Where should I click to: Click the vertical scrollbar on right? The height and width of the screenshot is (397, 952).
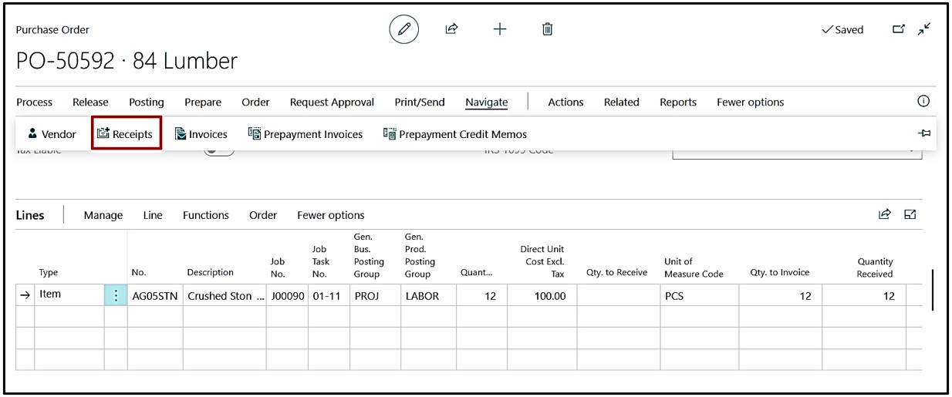932,290
